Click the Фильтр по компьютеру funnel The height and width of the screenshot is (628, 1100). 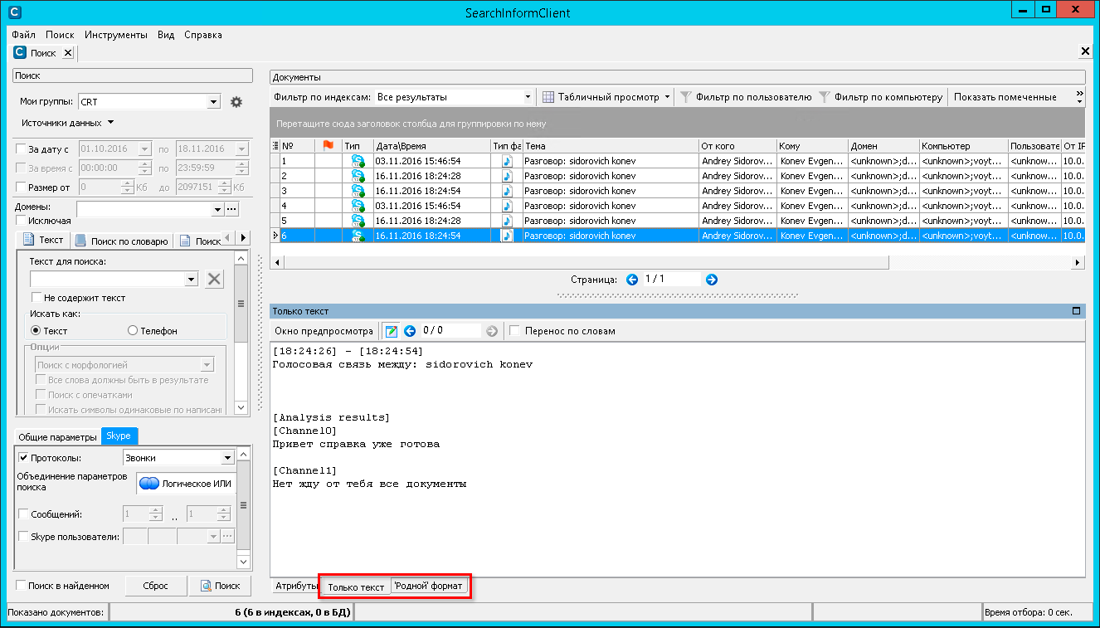(825, 97)
